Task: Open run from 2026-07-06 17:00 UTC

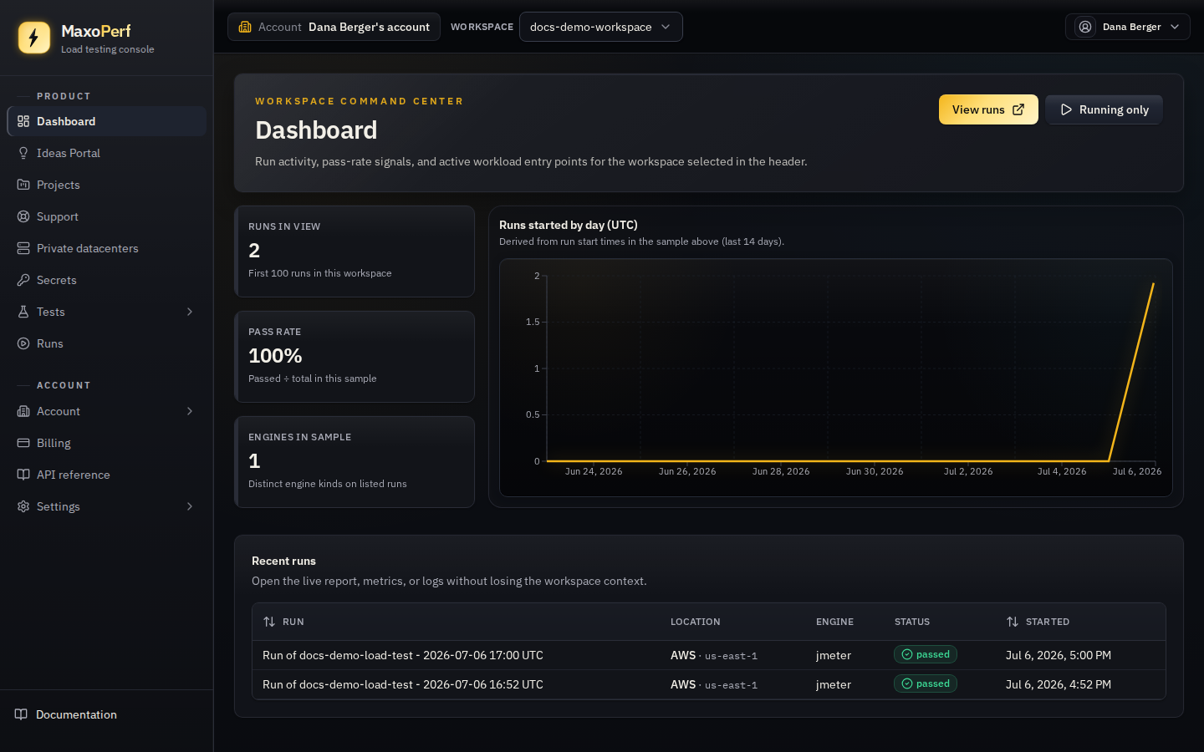Action: (403, 655)
